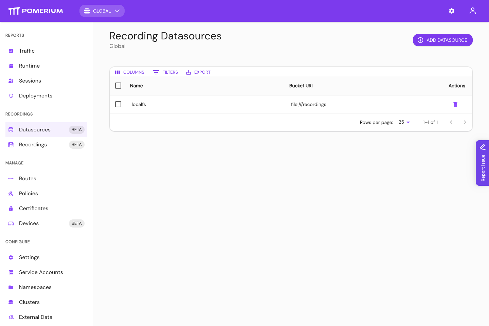
Task: Sort by Bucket URI column header
Action: [301, 86]
